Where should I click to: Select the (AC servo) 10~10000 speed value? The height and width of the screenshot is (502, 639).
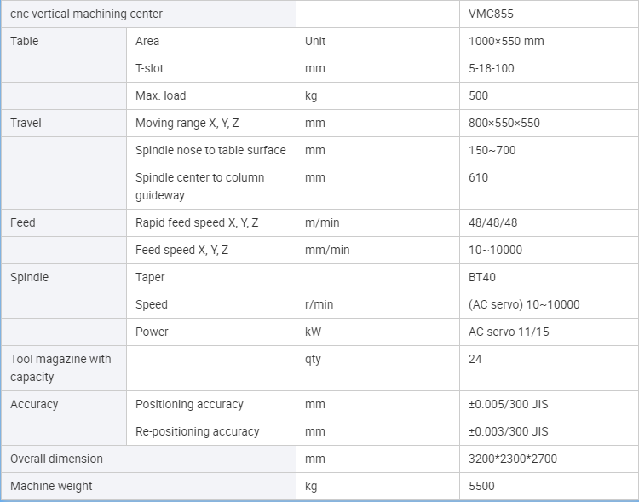click(524, 304)
